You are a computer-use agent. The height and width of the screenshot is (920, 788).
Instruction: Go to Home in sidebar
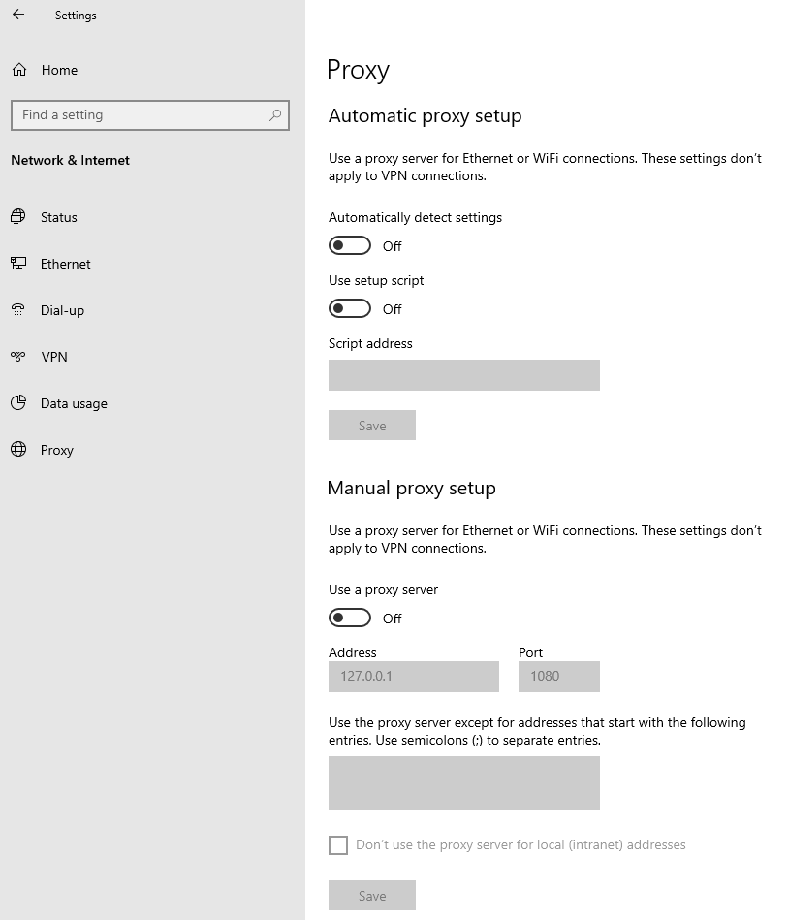click(59, 70)
